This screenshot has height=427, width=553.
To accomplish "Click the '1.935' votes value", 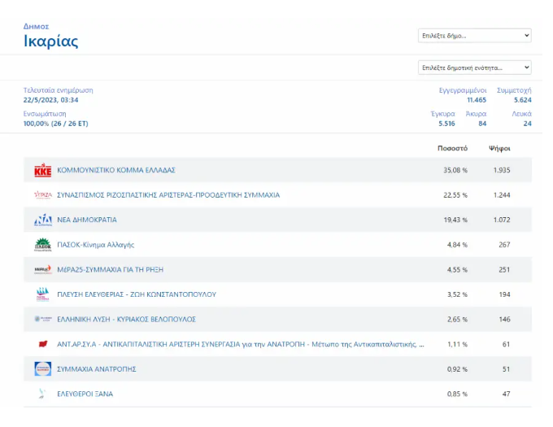I will click(x=502, y=170).
